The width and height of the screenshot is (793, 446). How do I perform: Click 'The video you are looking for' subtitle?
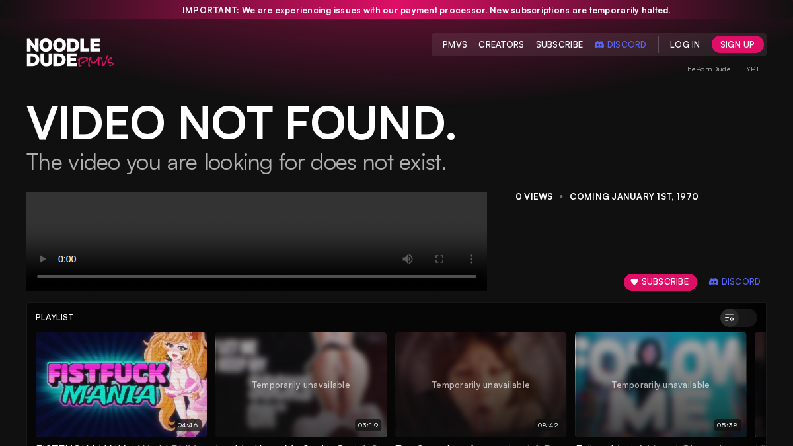point(237,162)
